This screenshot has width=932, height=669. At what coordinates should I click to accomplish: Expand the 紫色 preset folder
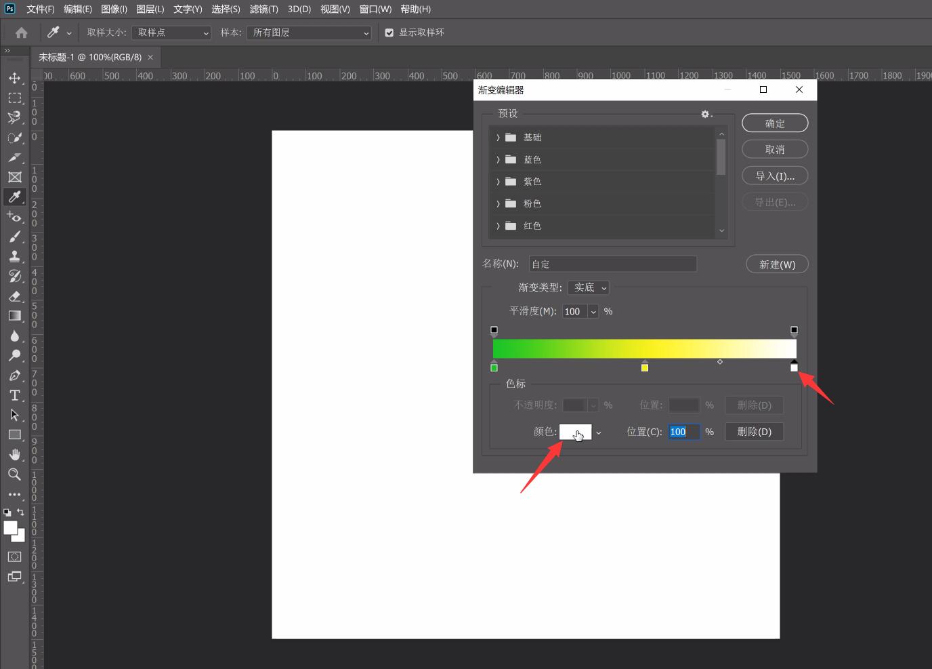(x=498, y=182)
